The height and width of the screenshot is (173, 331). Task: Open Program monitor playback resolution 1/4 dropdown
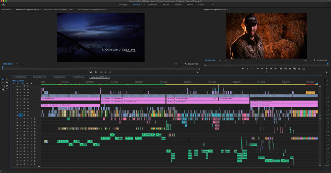coord(307,60)
